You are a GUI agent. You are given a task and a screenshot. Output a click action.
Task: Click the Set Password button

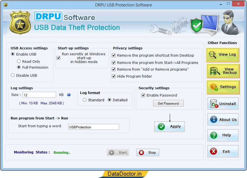pos(168,104)
